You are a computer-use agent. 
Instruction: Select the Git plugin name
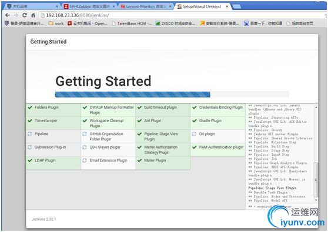click(x=207, y=134)
